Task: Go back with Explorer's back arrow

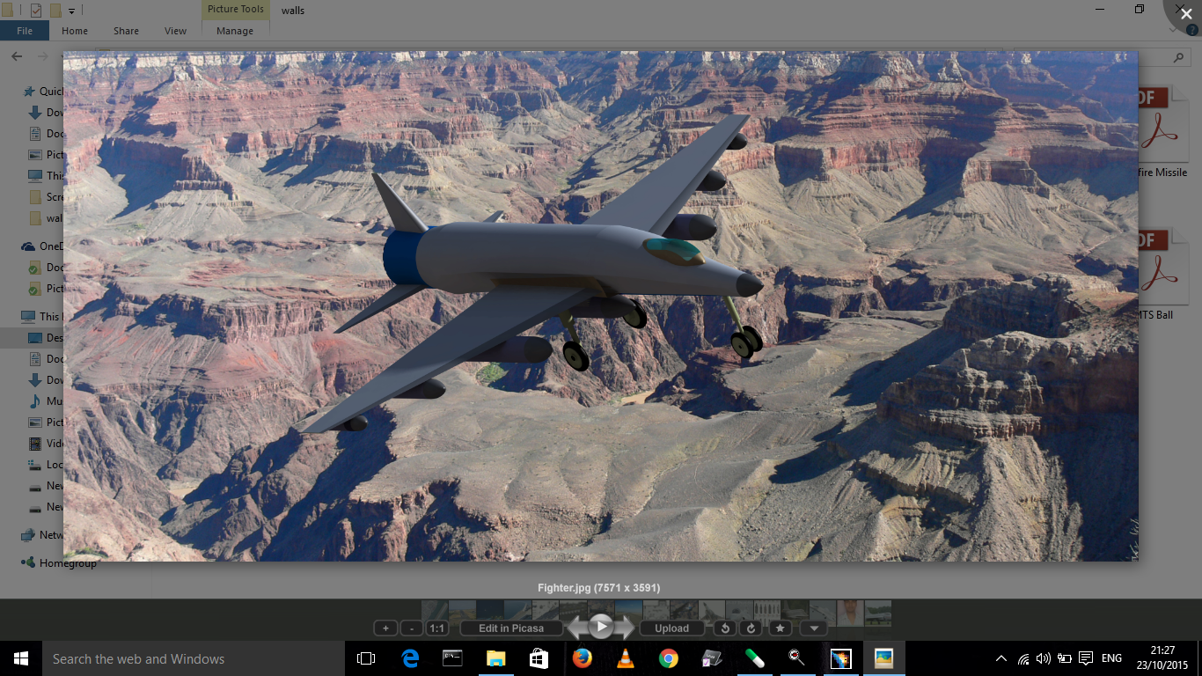Action: (17, 56)
